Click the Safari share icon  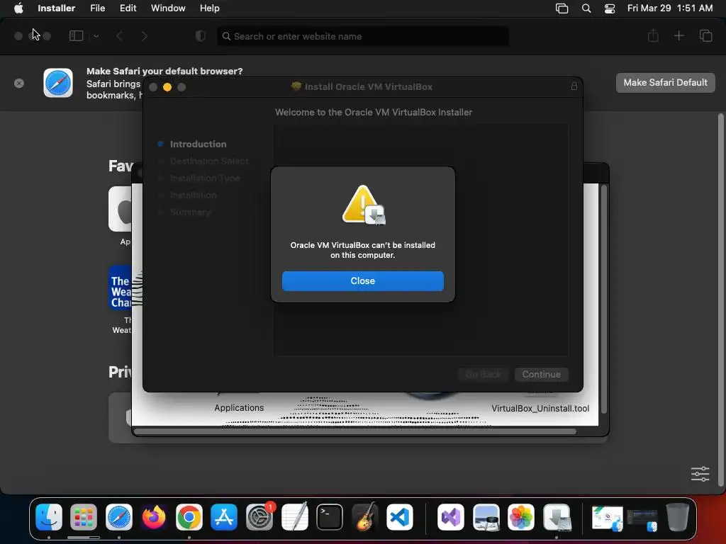(653, 35)
